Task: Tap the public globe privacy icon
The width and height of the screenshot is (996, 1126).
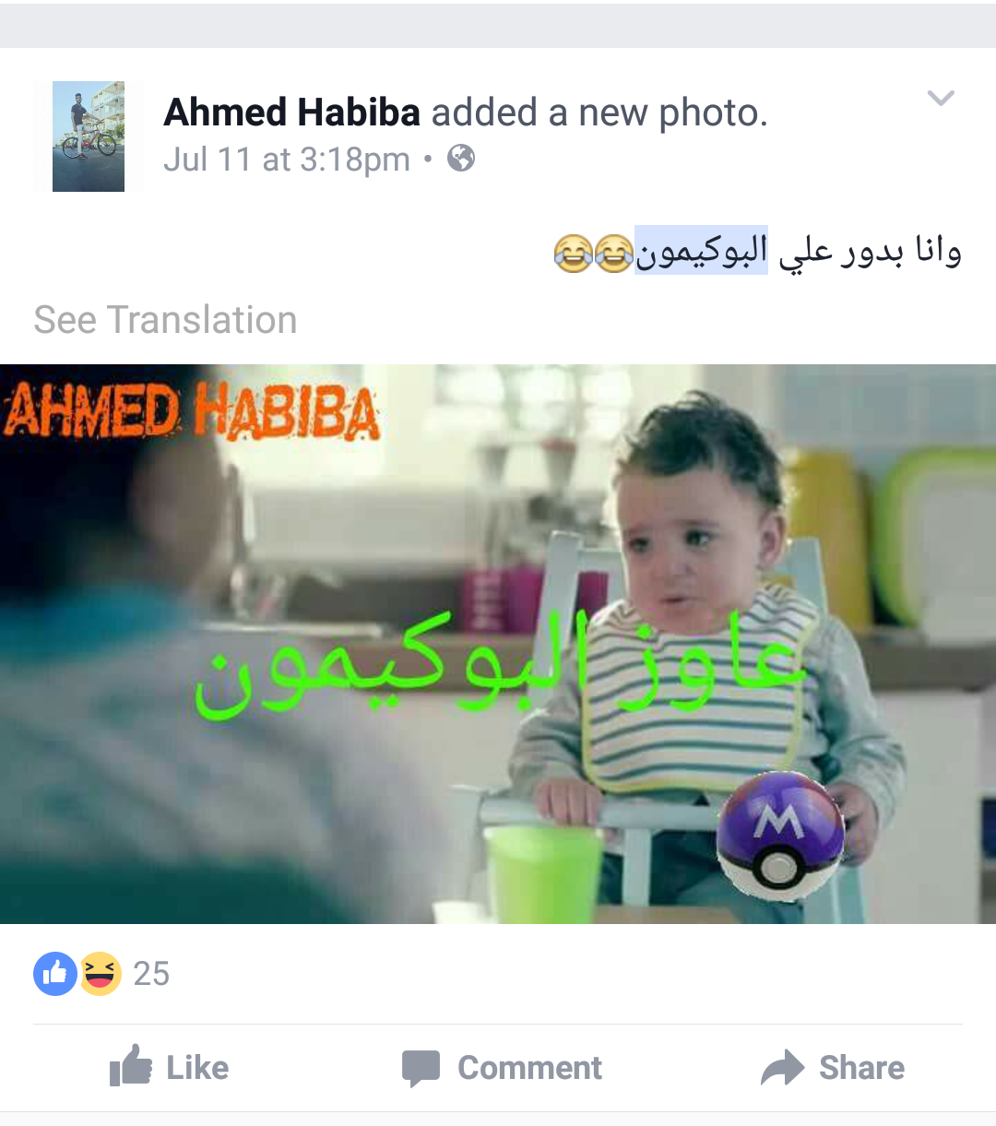Action: click(461, 159)
